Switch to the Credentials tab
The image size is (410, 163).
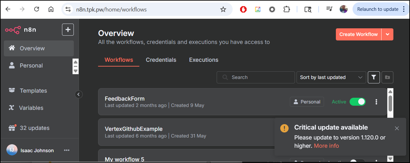[161, 60]
